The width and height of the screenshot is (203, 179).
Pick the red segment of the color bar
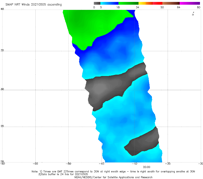157,3
